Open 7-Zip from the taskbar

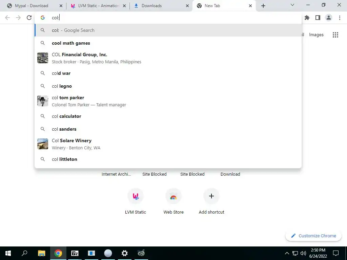click(x=75, y=253)
